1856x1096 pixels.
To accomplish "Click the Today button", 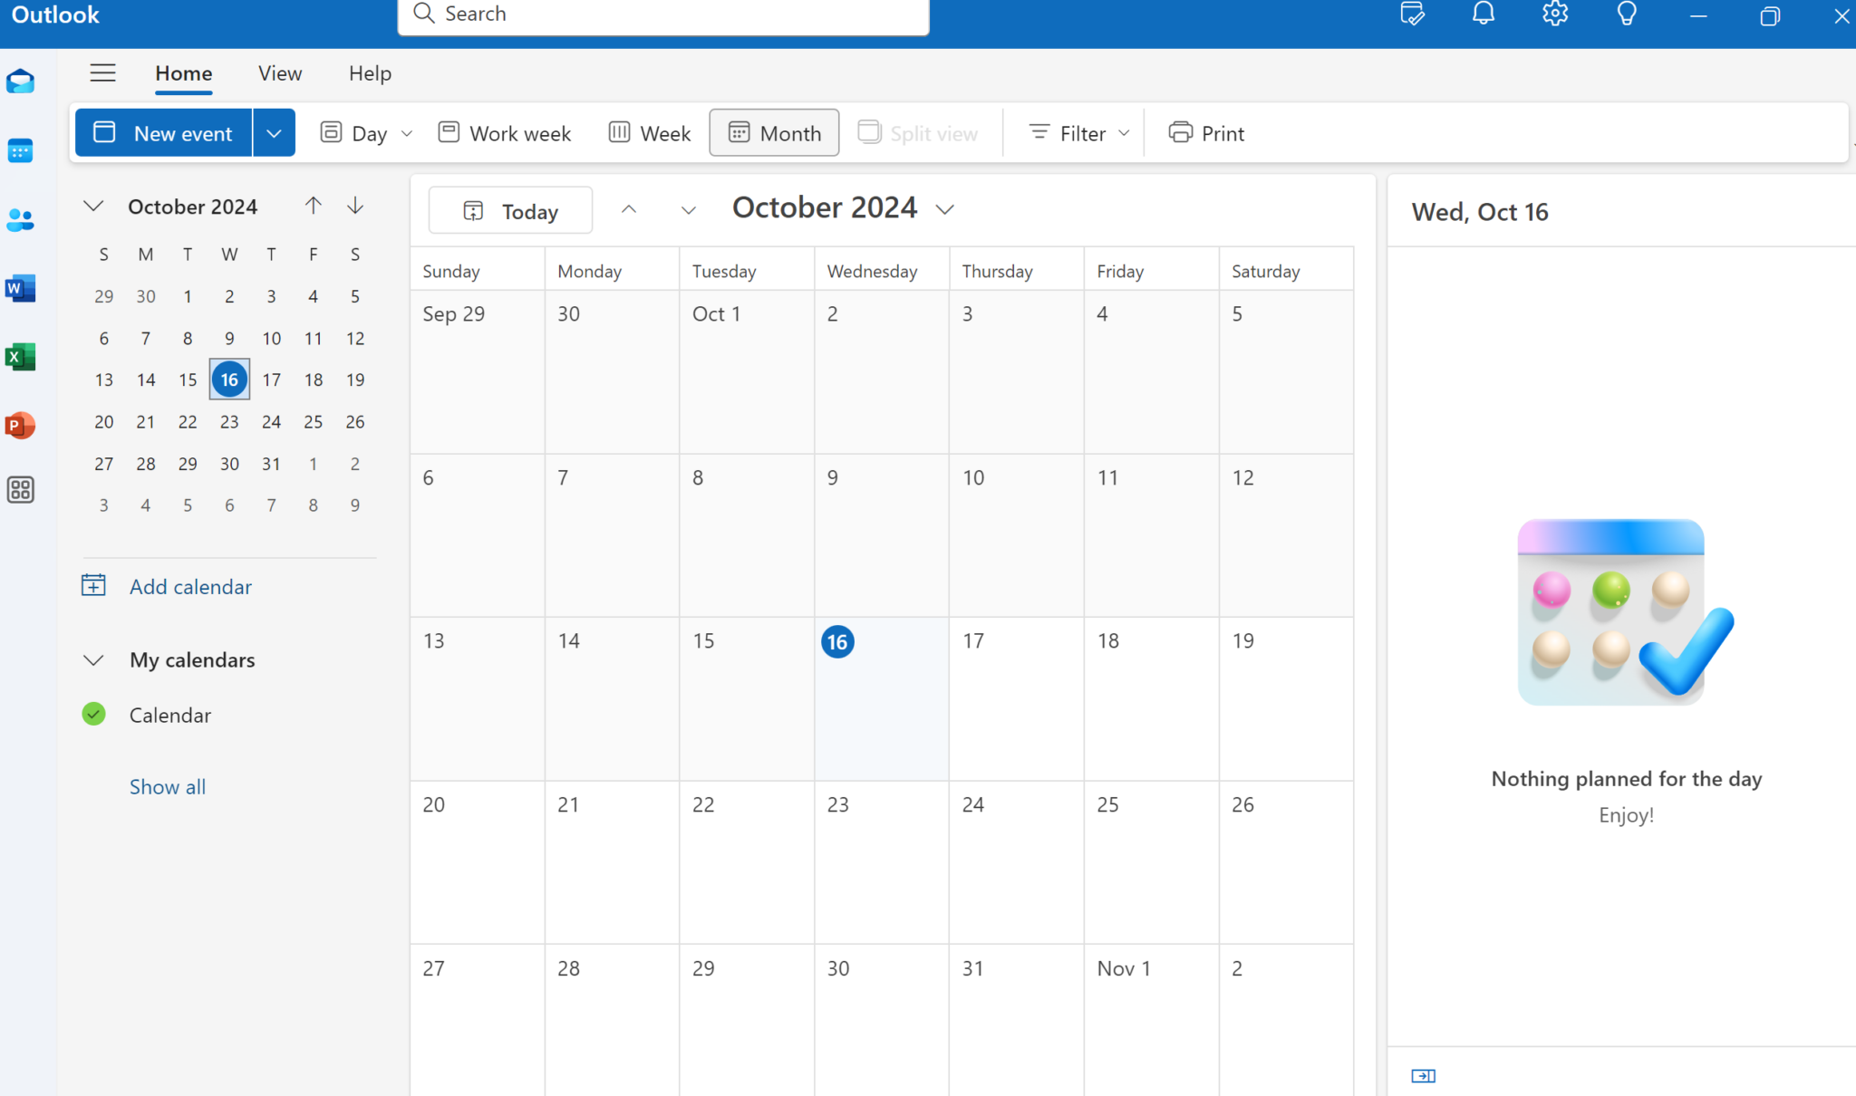I will coord(510,211).
